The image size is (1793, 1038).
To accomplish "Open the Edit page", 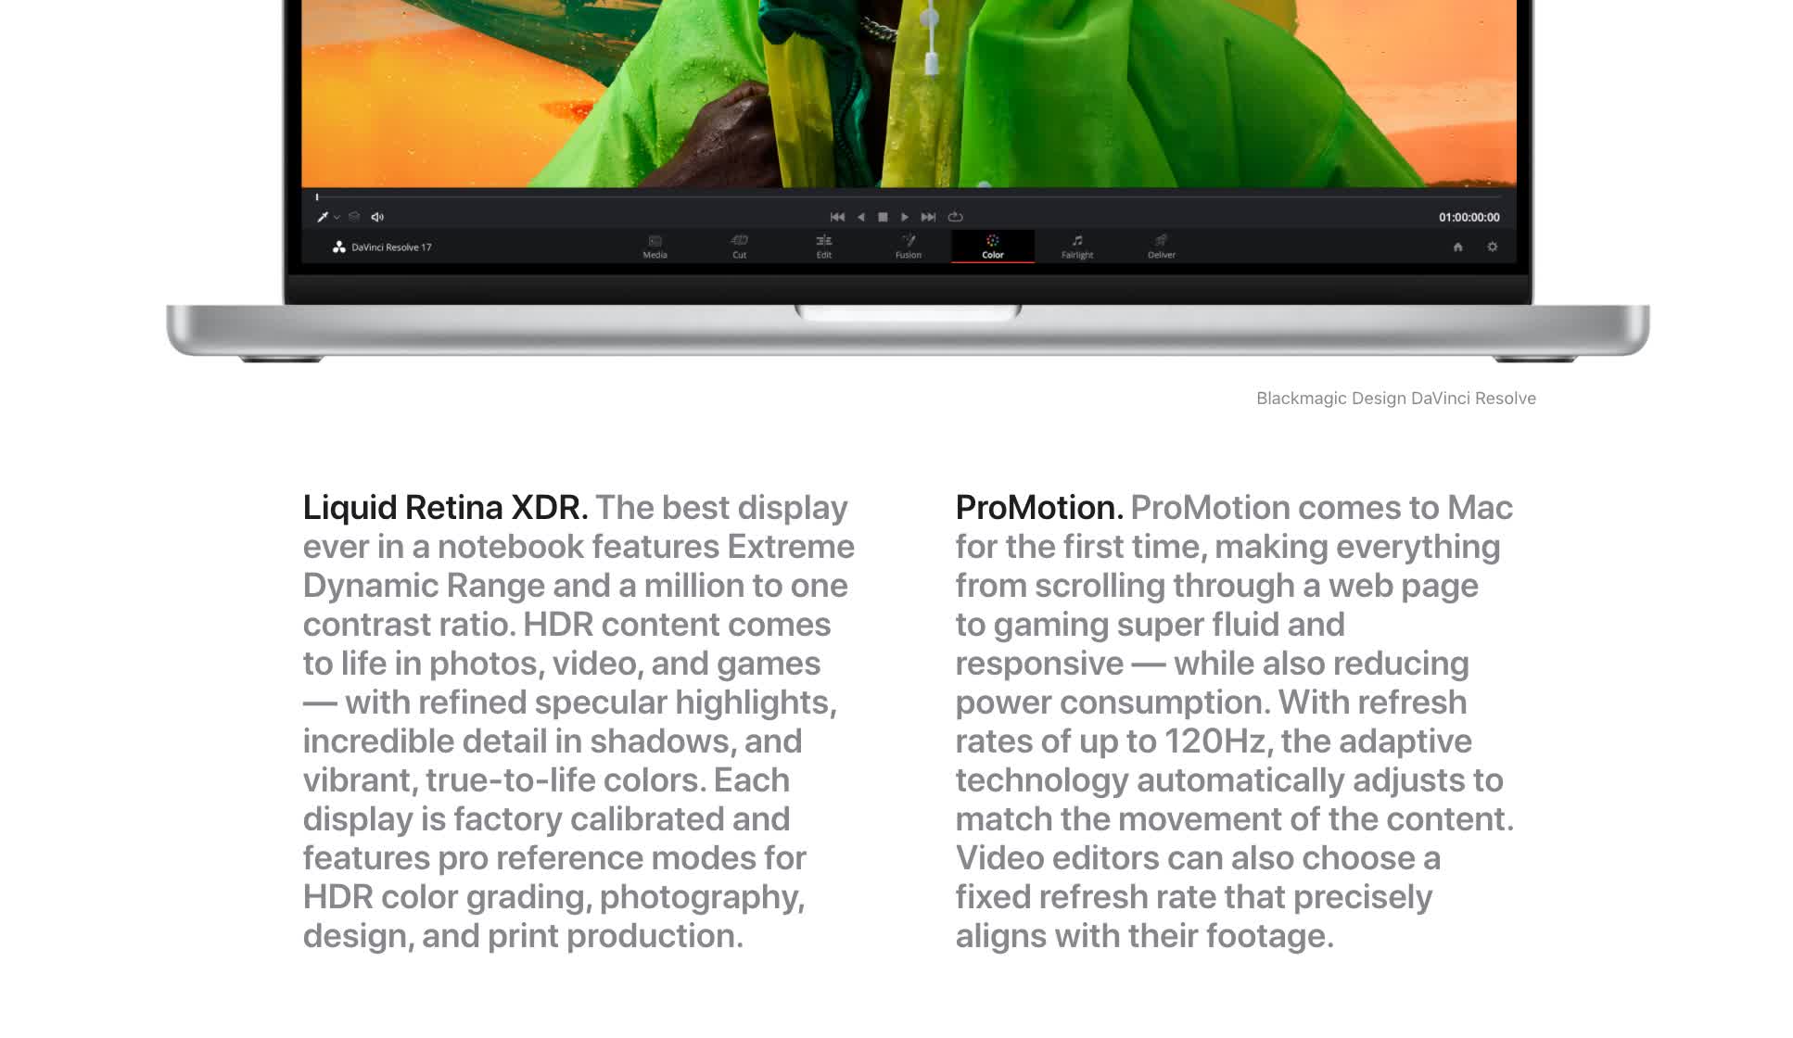I will (x=823, y=247).
